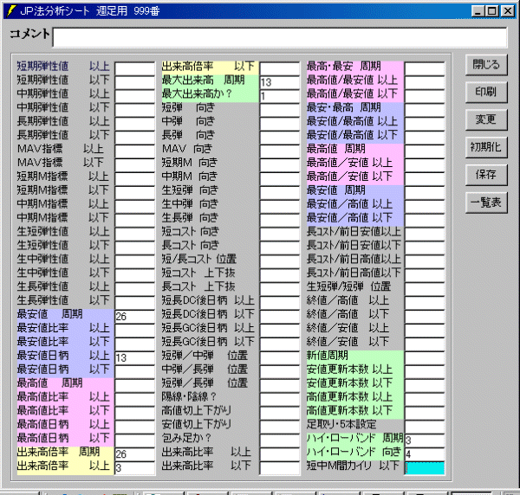Select the 中期M 向き input field
Viewport: 520px width, 495px height.
[x=280, y=179]
